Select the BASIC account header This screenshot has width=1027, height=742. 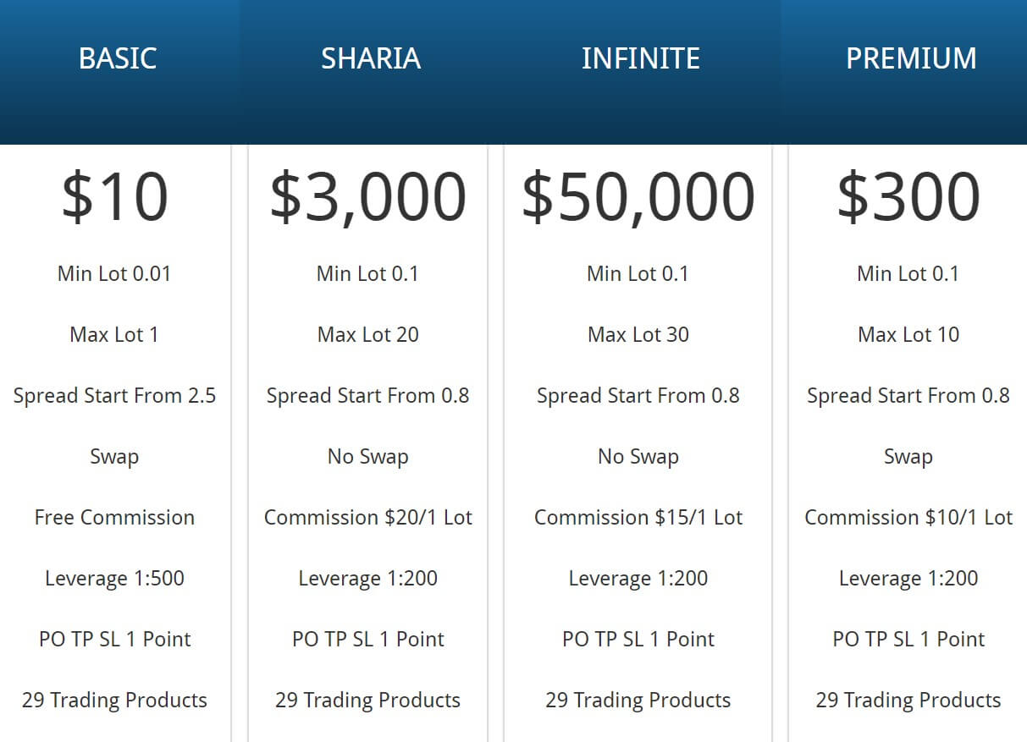pos(118,58)
